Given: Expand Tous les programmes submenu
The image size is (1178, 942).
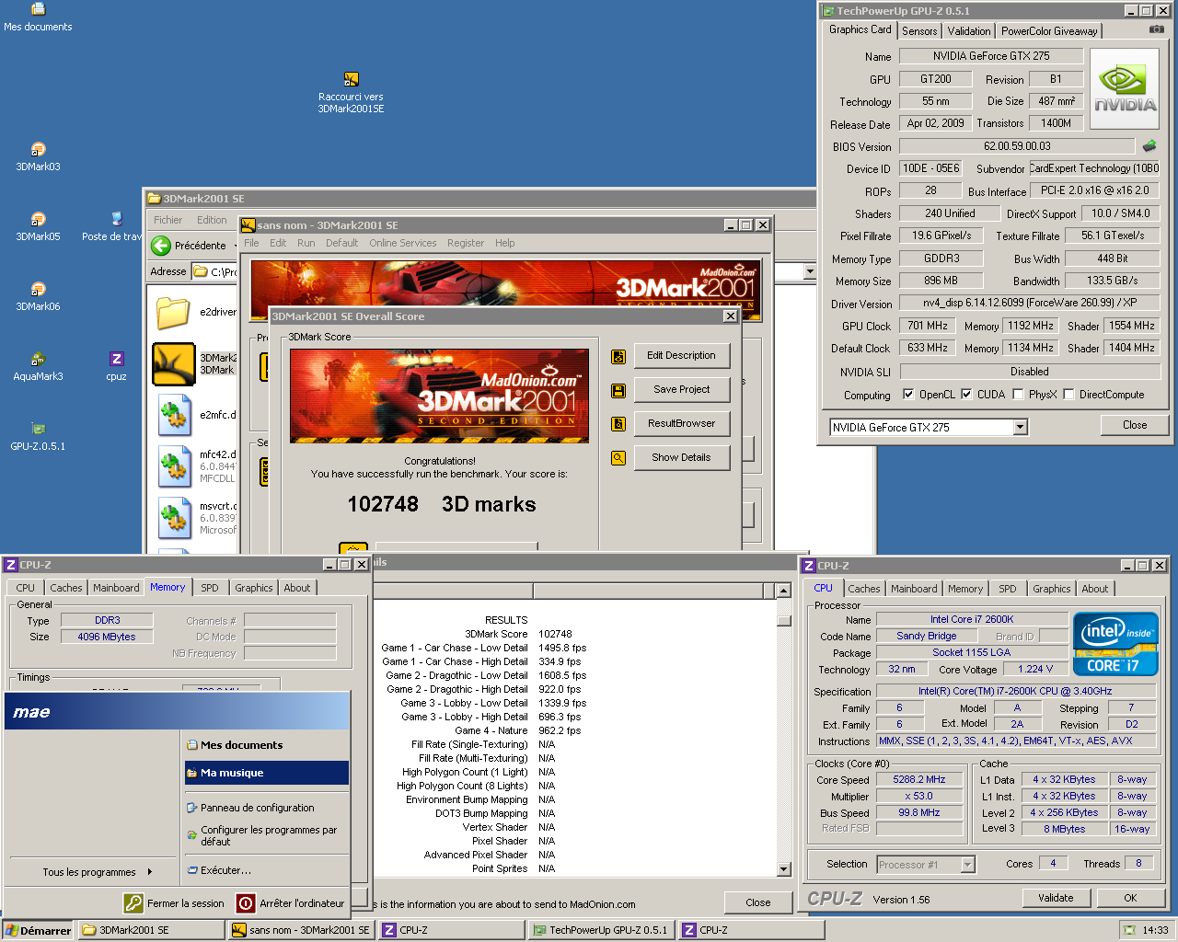Looking at the screenshot, I should (x=97, y=872).
